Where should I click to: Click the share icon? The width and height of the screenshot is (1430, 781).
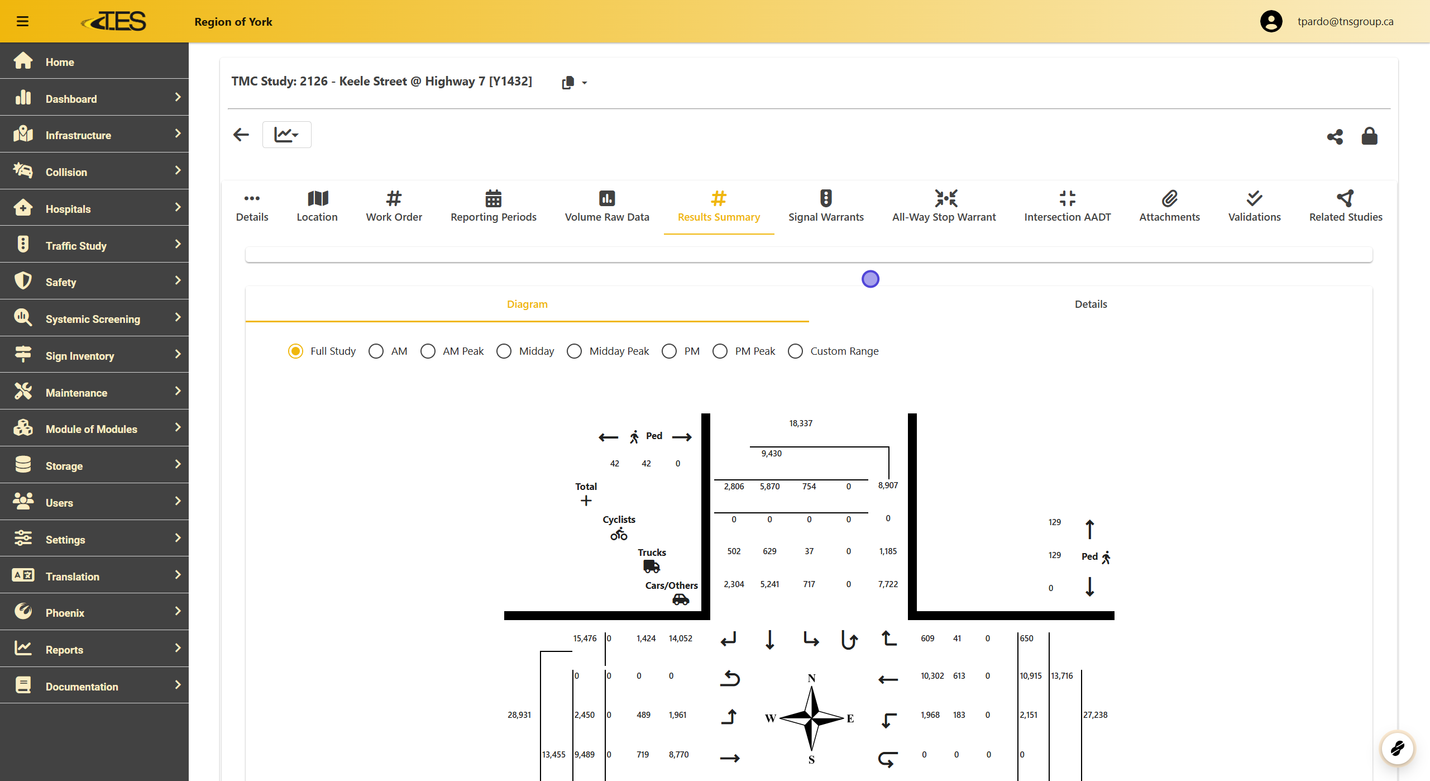click(1335, 136)
